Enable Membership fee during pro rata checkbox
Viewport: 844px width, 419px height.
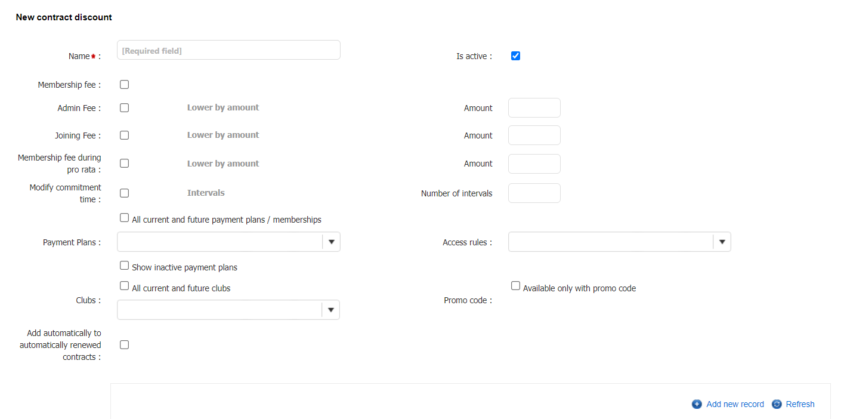point(124,164)
